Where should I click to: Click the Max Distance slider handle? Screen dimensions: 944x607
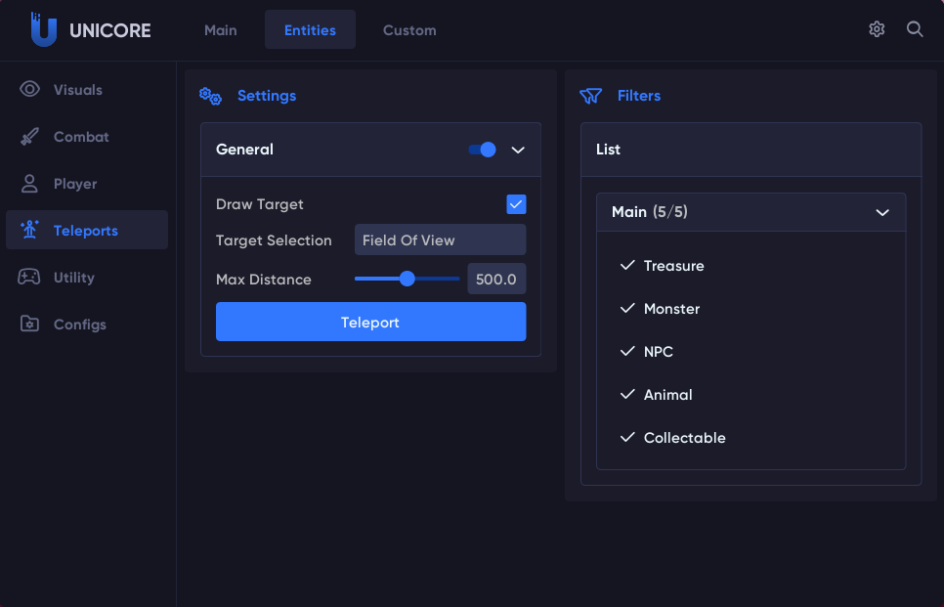(x=408, y=279)
